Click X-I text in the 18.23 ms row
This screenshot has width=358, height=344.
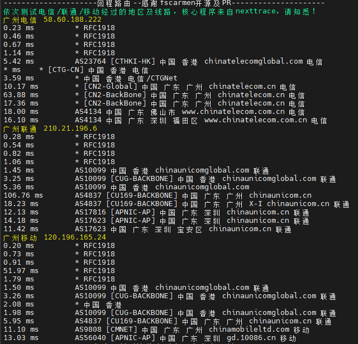[256, 204]
